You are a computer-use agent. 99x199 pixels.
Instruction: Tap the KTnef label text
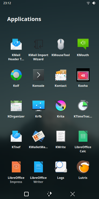pos(16,147)
